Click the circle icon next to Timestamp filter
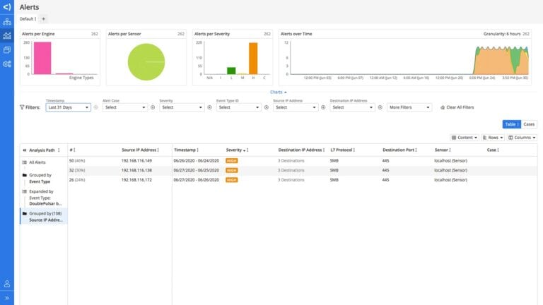 (x=96, y=107)
